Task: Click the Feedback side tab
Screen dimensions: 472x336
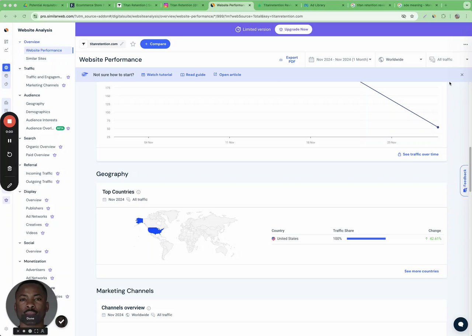Action: (464, 180)
